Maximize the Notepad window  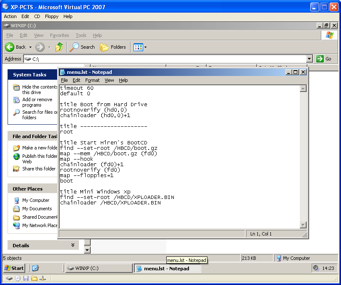point(296,72)
